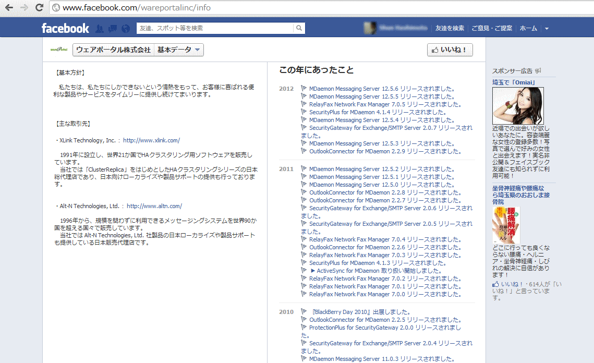The height and width of the screenshot is (363, 594).
Task: Select the 2011 year label
Action: point(286,169)
